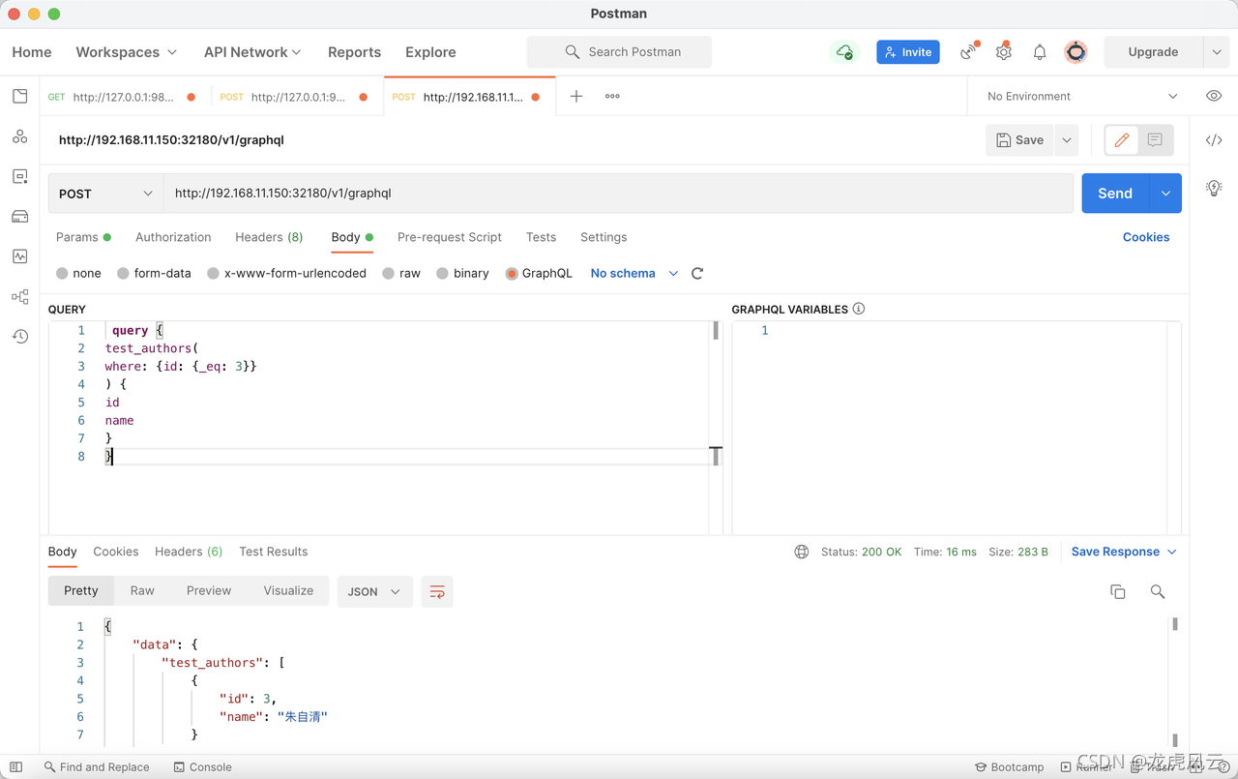
Task: Open the Params request tab
Action: pos(83,237)
